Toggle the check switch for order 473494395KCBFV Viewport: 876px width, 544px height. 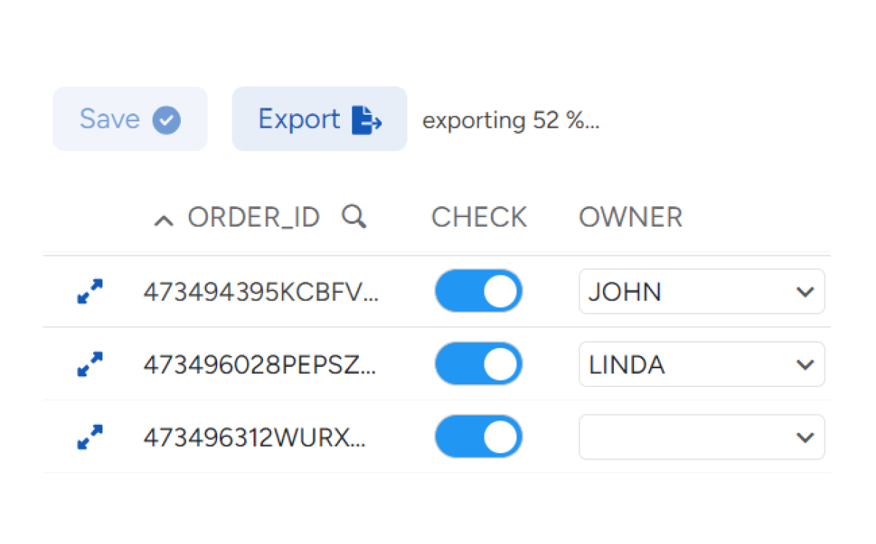478,291
